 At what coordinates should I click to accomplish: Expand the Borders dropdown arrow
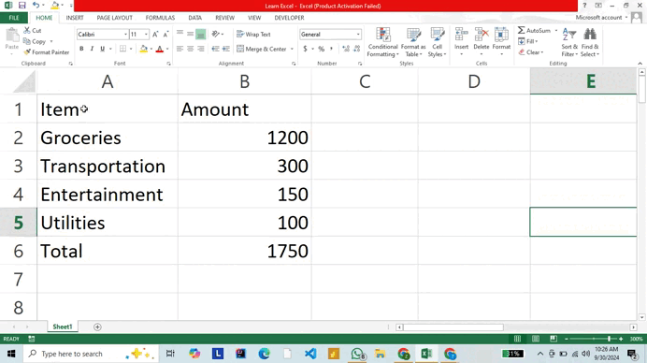point(131,49)
